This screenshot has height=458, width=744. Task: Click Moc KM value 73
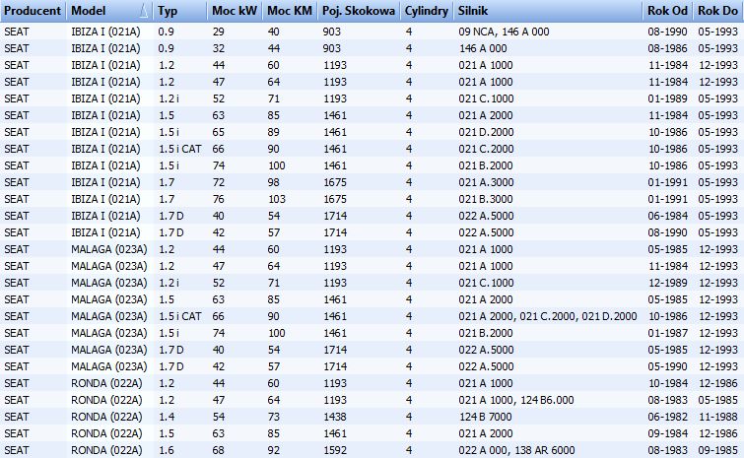click(274, 417)
